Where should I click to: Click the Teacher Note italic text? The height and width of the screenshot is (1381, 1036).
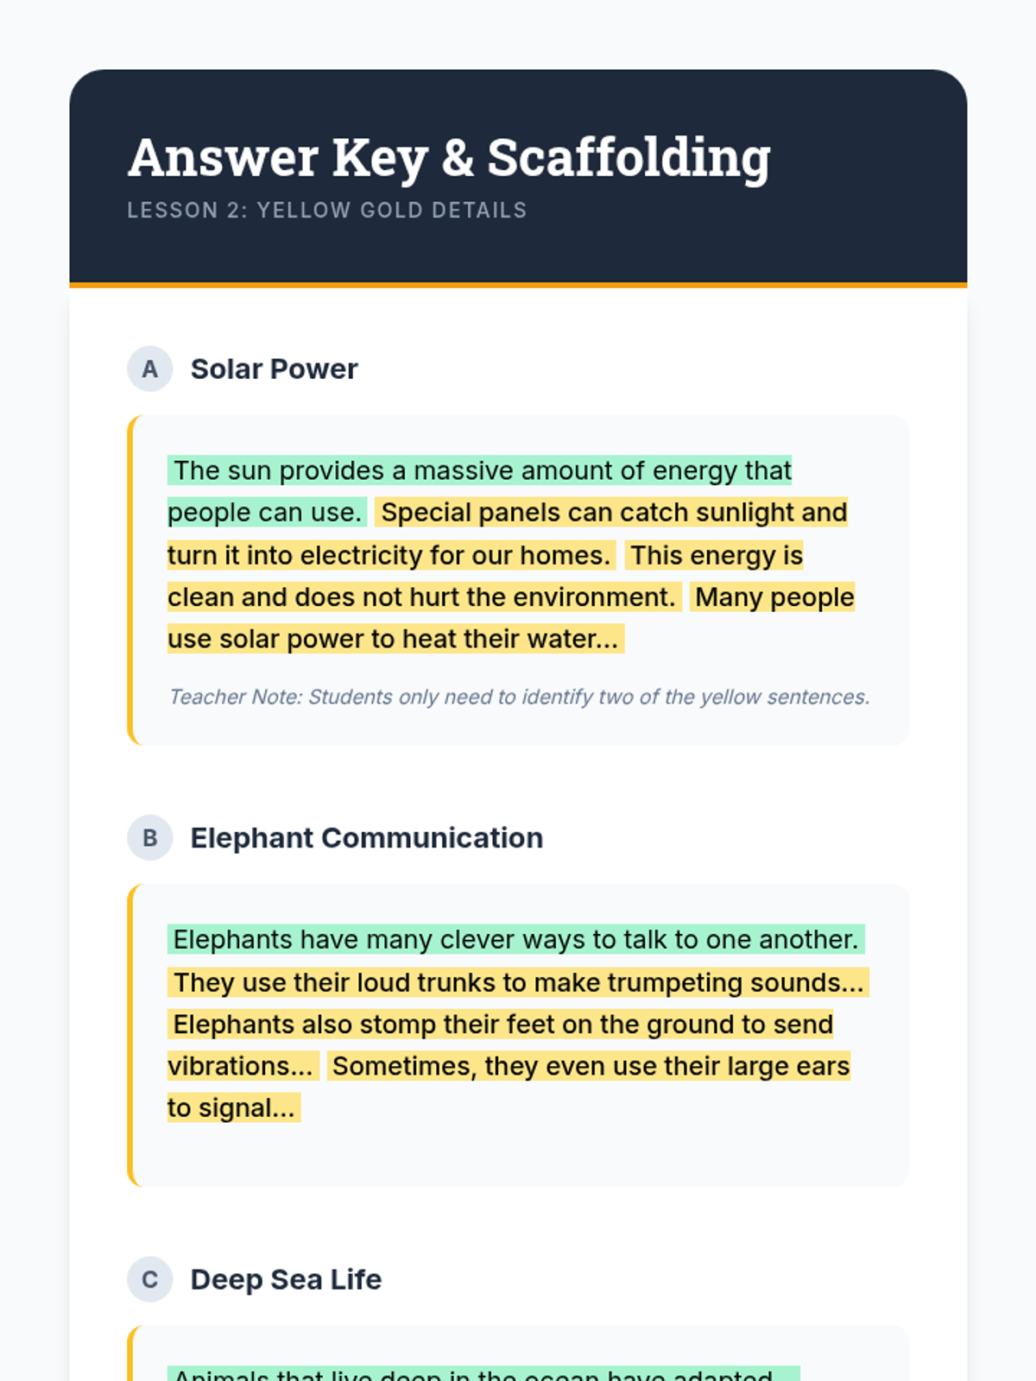tap(520, 697)
